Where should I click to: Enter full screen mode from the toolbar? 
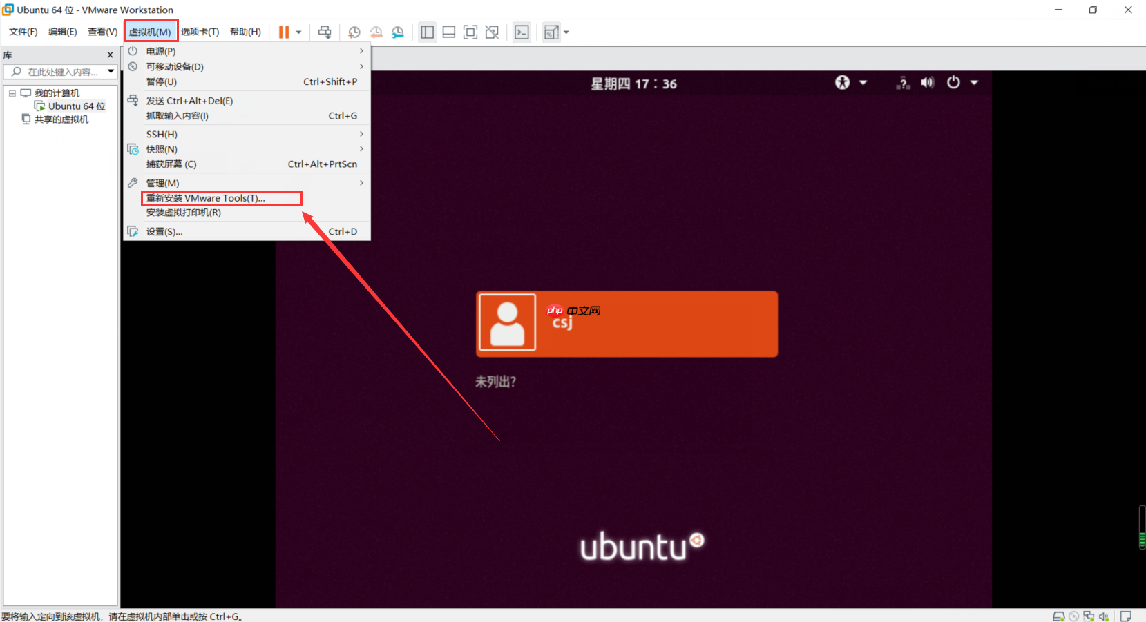point(470,32)
